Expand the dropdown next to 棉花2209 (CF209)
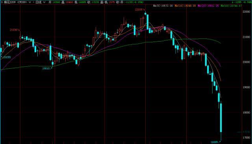Screen dimensions: 252x144 pyautogui.click(x=30, y=2)
